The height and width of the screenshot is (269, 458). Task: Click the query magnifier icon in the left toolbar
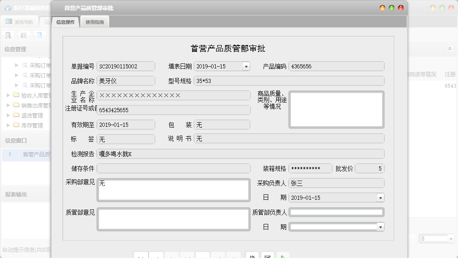coord(8,35)
